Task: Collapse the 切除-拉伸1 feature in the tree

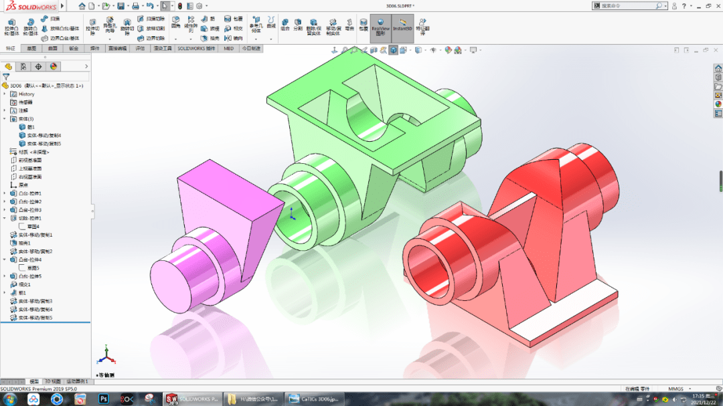Action: (6, 219)
